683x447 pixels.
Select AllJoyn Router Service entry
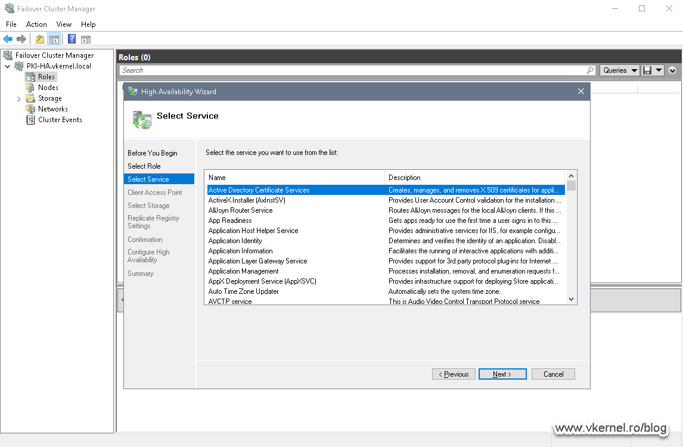click(386, 210)
